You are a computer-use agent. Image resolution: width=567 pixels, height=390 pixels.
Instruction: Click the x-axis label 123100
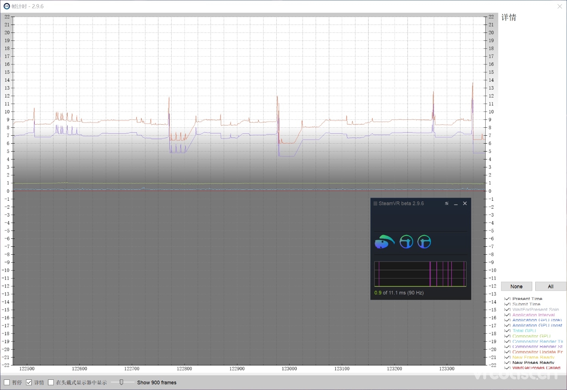click(342, 368)
